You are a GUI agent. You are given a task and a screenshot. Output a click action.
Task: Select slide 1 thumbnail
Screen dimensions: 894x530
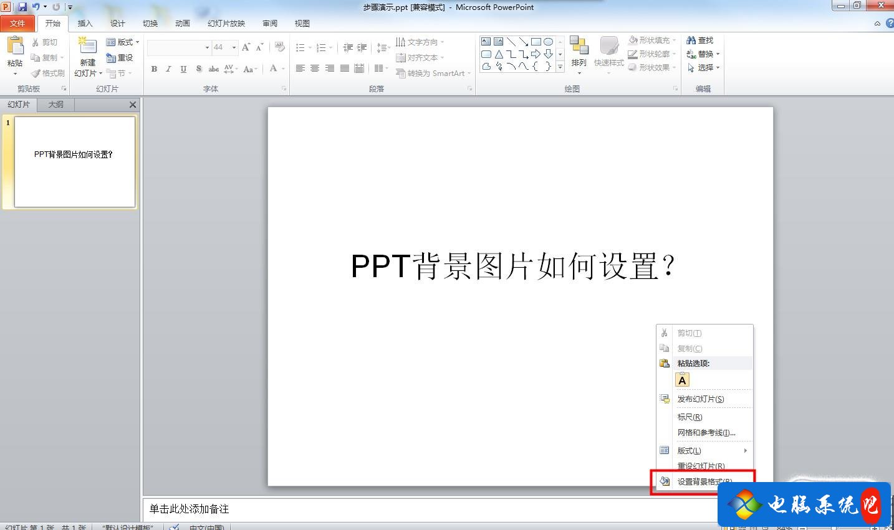pos(75,162)
